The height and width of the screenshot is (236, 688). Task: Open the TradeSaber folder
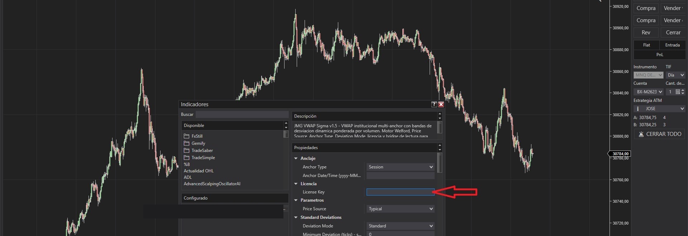click(x=198, y=151)
